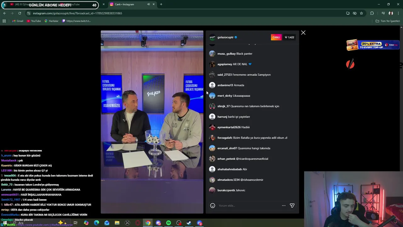This screenshot has width=403, height=227.
Task: Open the emoji picker in comment box
Action: click(x=213, y=206)
